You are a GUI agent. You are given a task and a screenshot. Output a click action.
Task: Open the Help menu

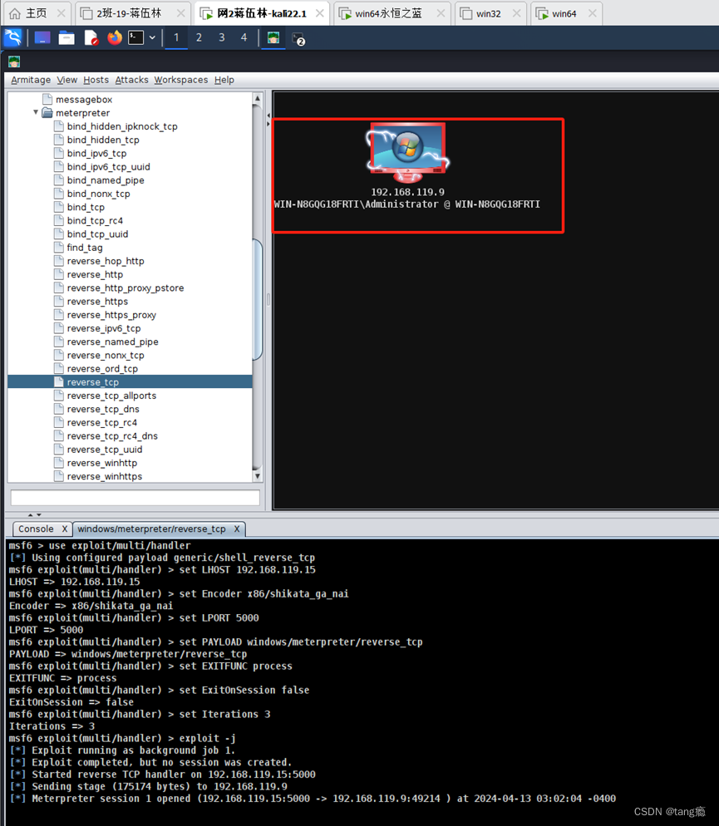[224, 80]
